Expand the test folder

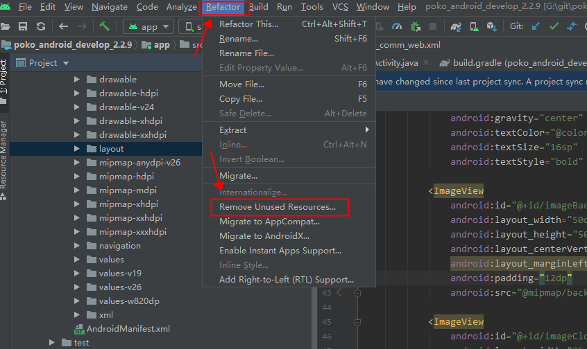tap(52, 342)
